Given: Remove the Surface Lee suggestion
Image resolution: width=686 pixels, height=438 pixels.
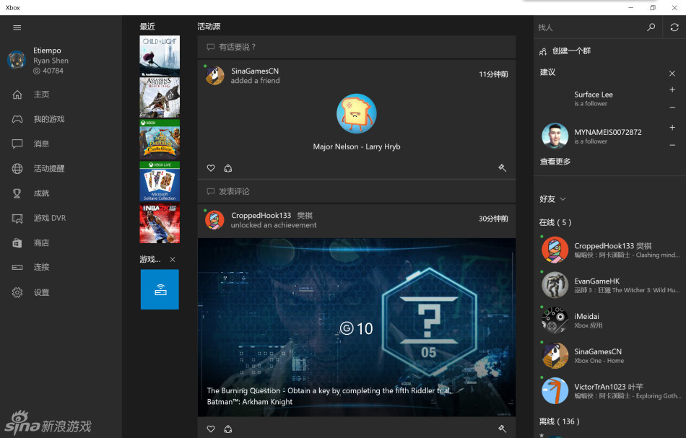Looking at the screenshot, I should [672, 108].
